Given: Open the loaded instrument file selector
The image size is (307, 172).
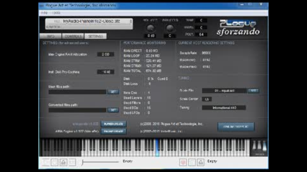Looking at the screenshot, I should [89, 21].
